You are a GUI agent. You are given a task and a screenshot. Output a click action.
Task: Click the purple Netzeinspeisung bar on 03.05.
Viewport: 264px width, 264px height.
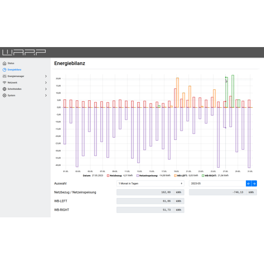(77, 137)
